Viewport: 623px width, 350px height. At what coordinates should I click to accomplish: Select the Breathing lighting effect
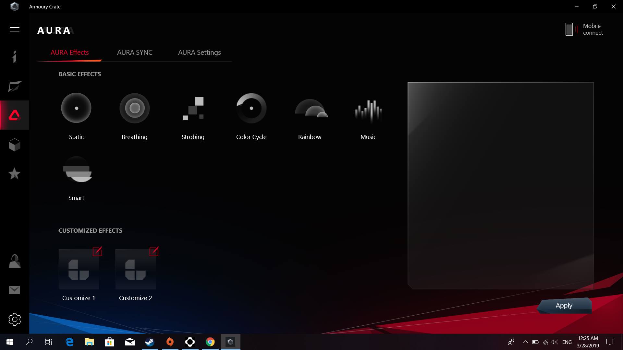coord(135,108)
